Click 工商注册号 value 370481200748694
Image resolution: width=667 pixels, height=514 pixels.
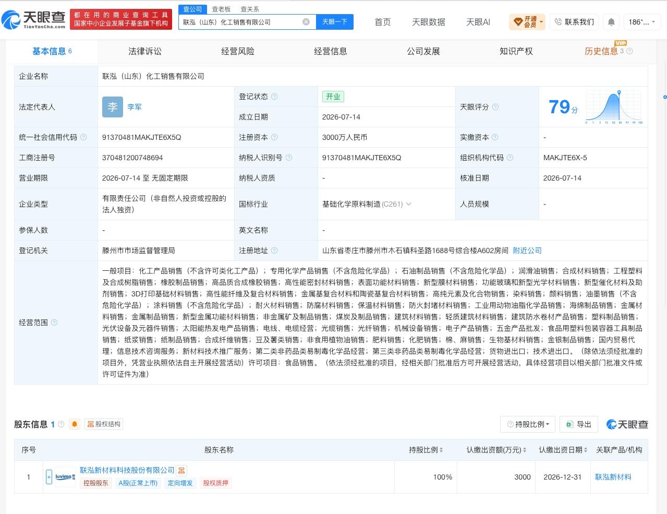click(132, 158)
